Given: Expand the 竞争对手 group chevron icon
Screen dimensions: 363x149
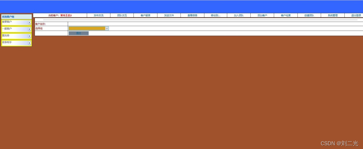Looking at the screenshot, I should coord(29,43).
